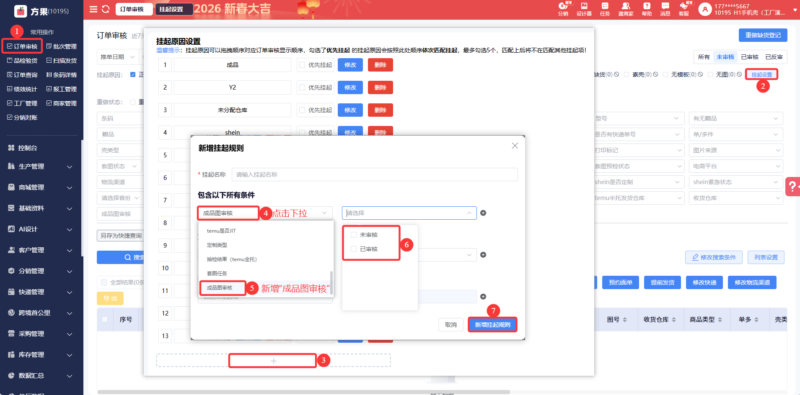Open the 挂起设置 link near the filters
The height and width of the screenshot is (395, 800).
762,74
